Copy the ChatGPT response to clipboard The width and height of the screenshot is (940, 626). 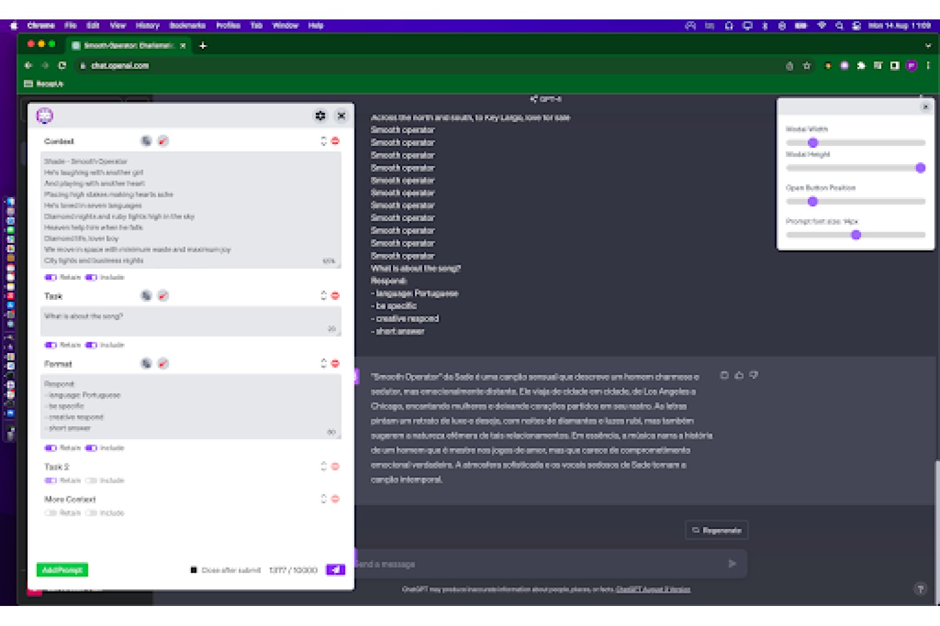pyautogui.click(x=724, y=375)
